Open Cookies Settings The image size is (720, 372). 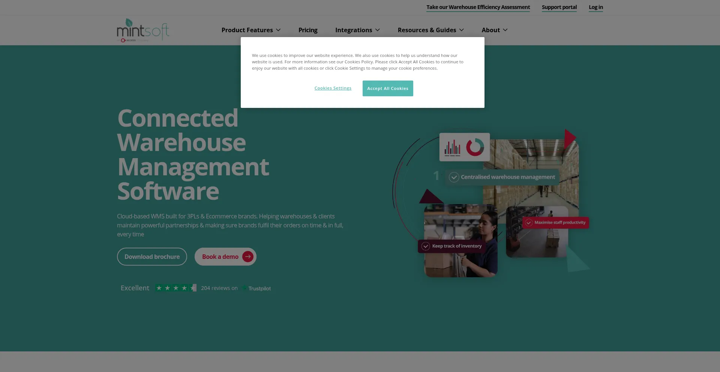[333, 88]
